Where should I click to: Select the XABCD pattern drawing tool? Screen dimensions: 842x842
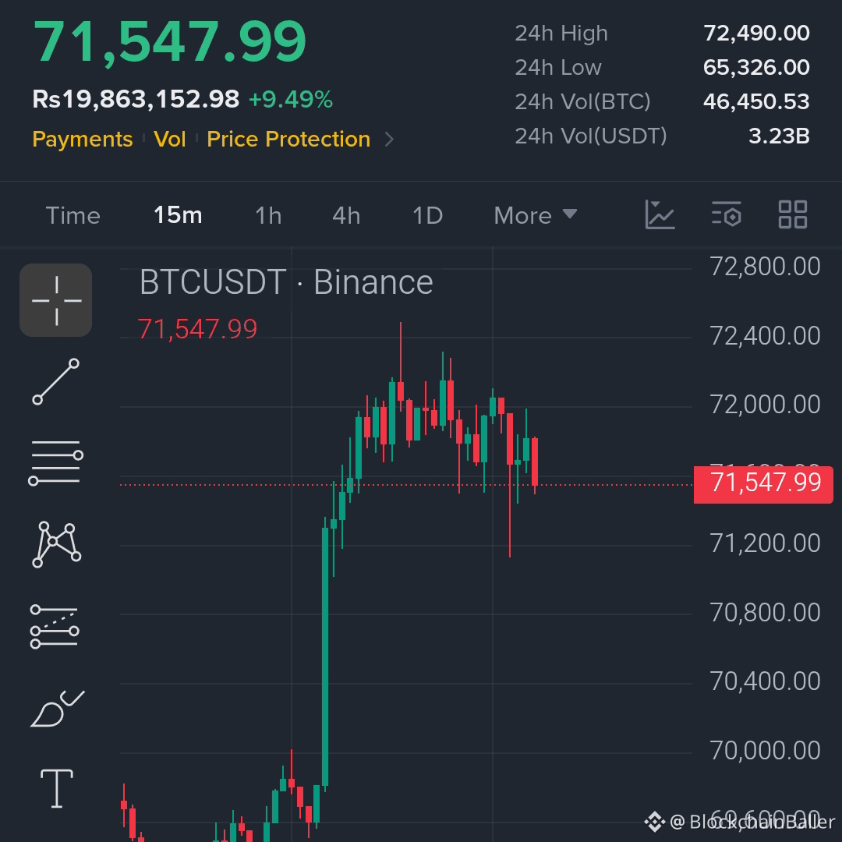pyautogui.click(x=56, y=544)
